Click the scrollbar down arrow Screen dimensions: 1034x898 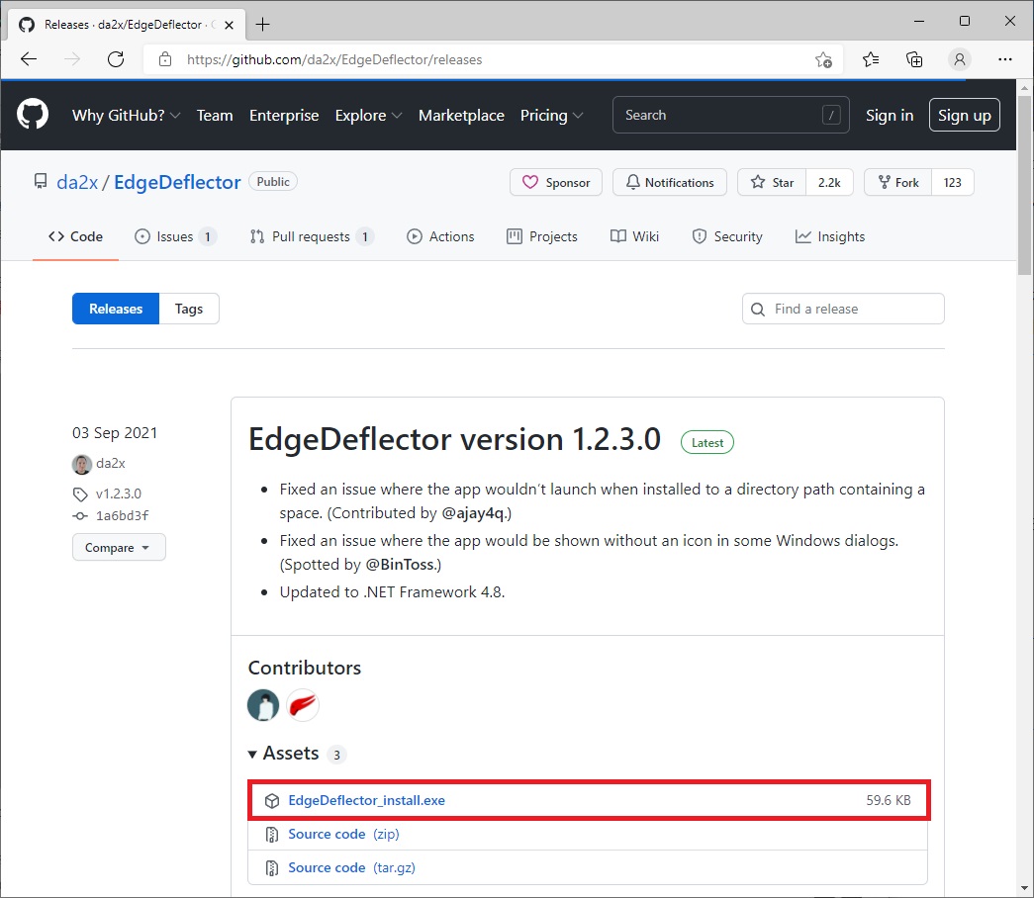[1024, 888]
